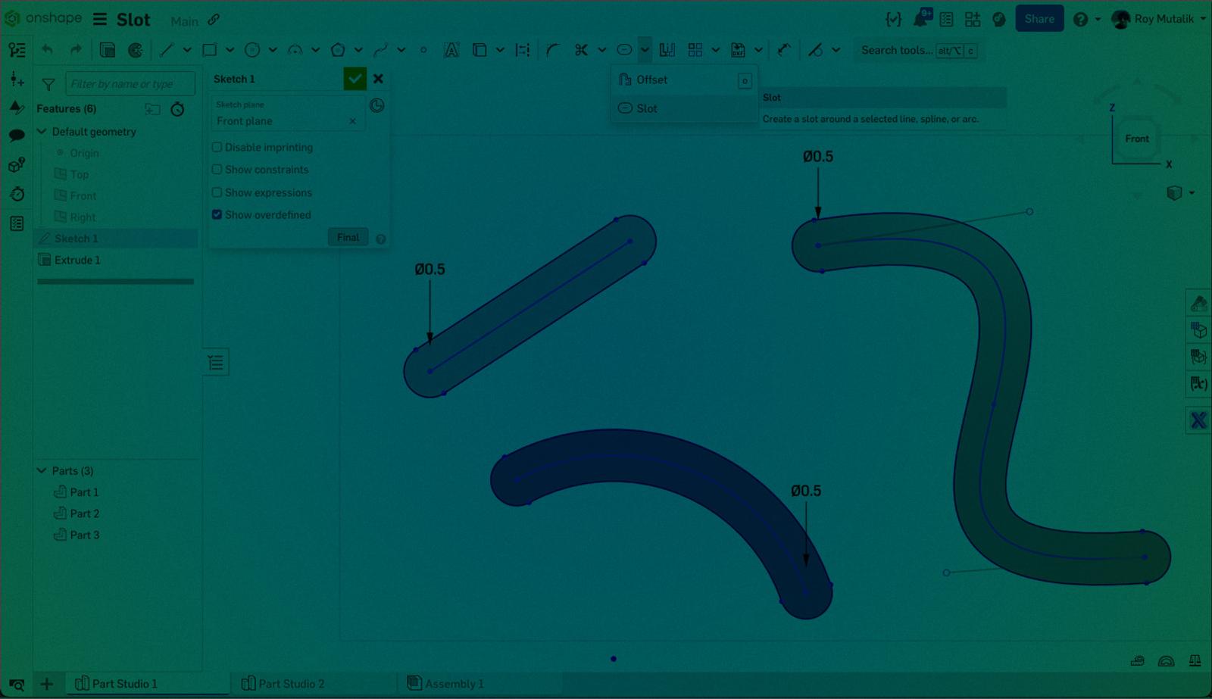Select the Line sketch tool

click(166, 50)
